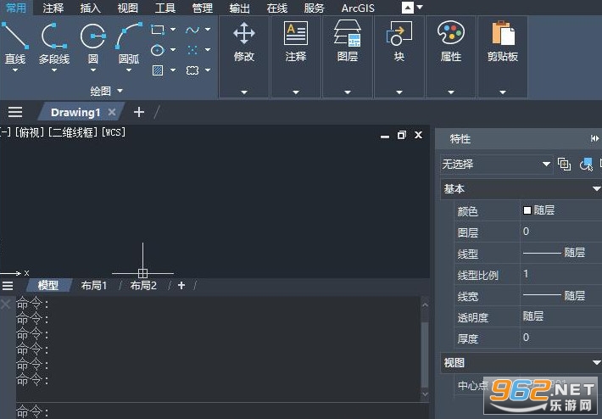The image size is (602, 419).
Task: Create a new drawing tab with plus
Action: pyautogui.click(x=139, y=112)
